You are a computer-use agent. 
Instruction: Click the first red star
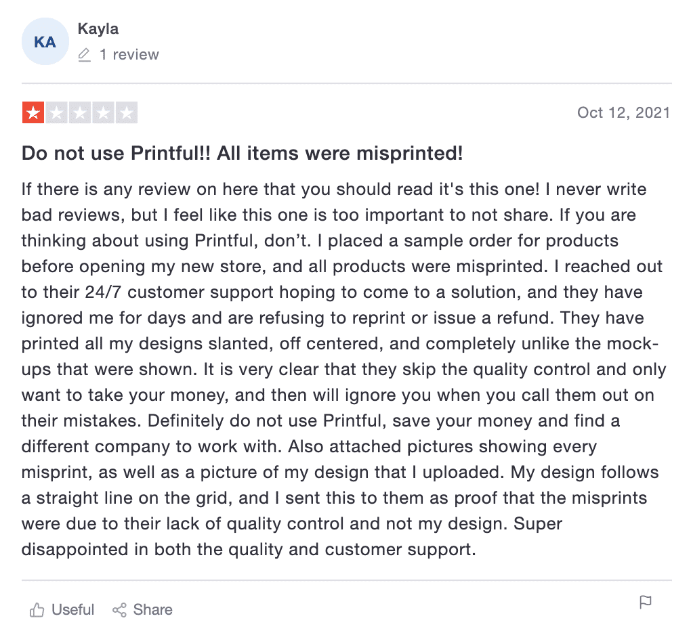[33, 112]
